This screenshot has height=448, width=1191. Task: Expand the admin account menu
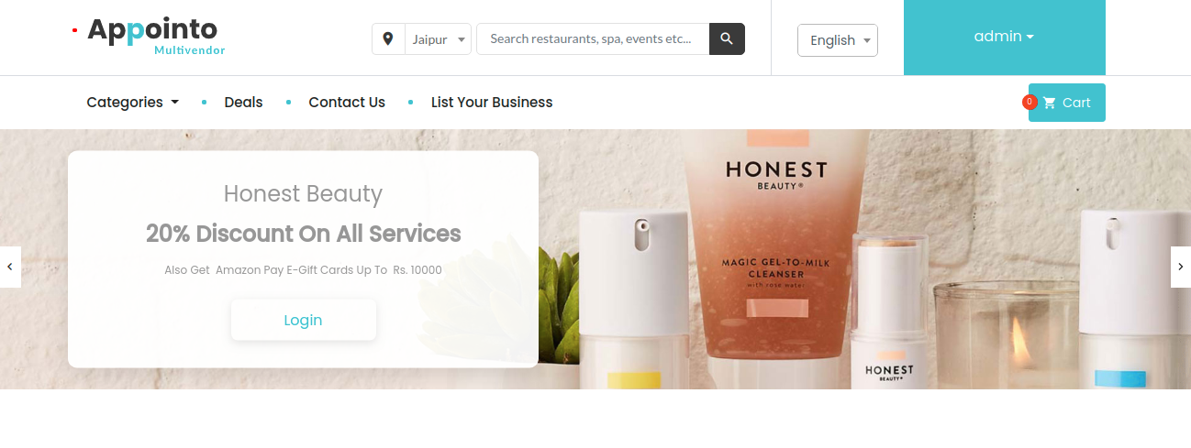[1004, 37]
